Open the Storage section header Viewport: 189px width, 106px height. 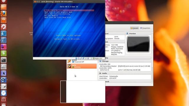(x=125, y=61)
